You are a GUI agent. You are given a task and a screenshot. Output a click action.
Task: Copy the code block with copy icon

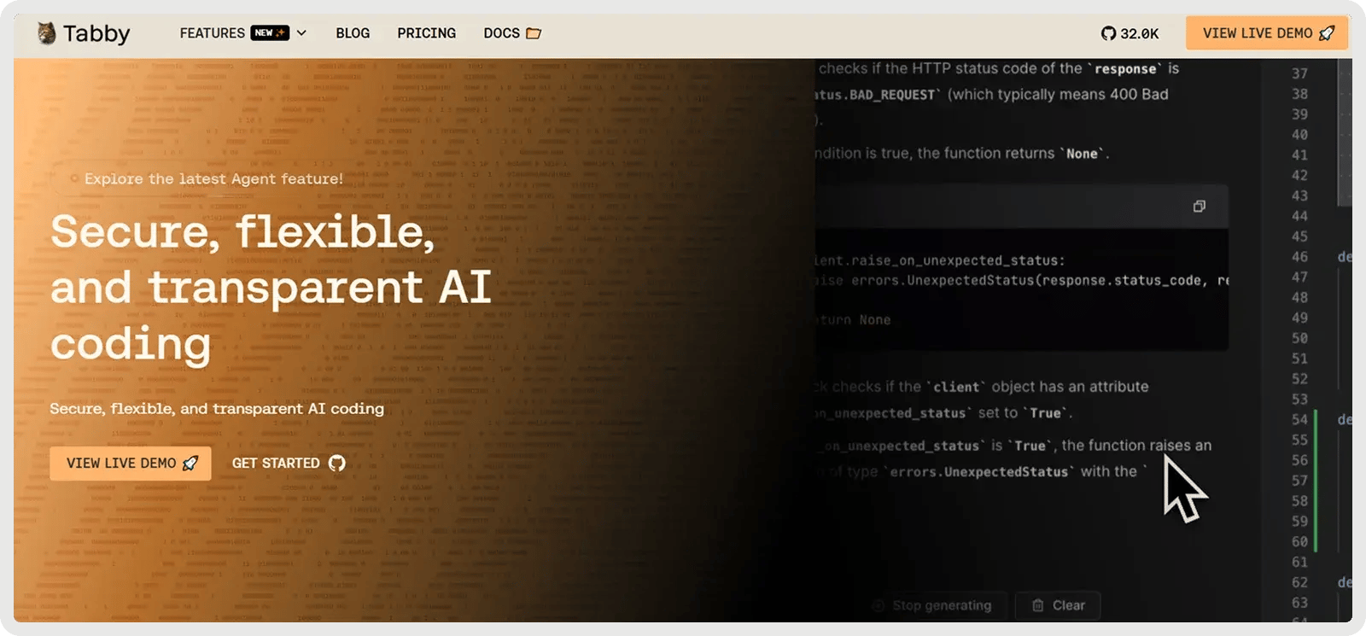(1199, 206)
